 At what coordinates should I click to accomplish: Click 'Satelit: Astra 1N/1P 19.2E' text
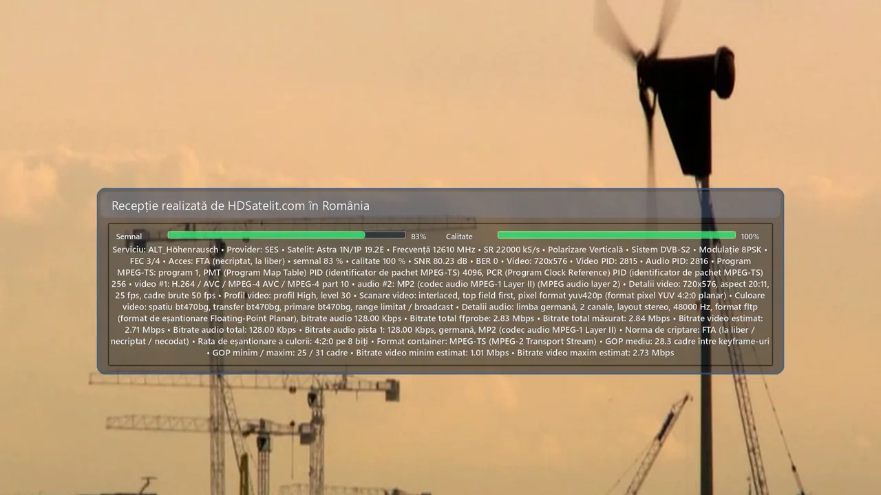(x=335, y=250)
